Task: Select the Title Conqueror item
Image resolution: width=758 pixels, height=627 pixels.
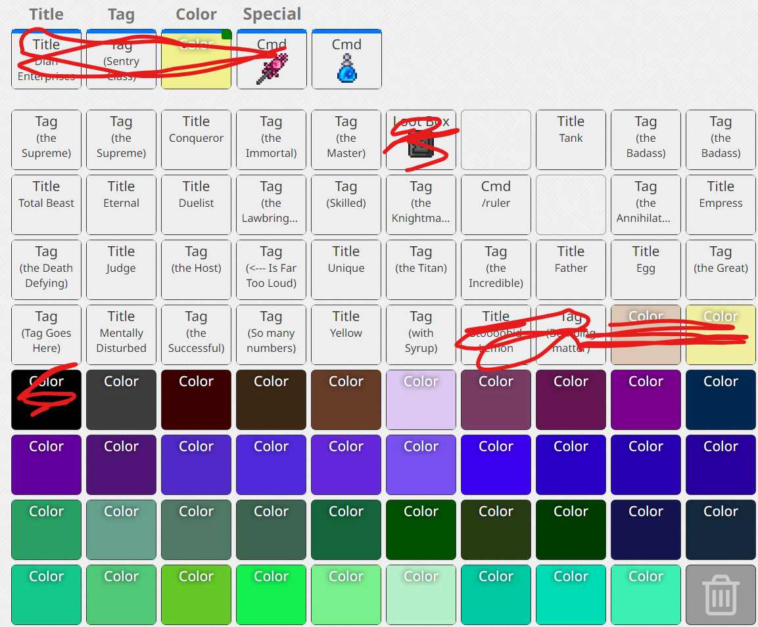Action: click(x=197, y=139)
